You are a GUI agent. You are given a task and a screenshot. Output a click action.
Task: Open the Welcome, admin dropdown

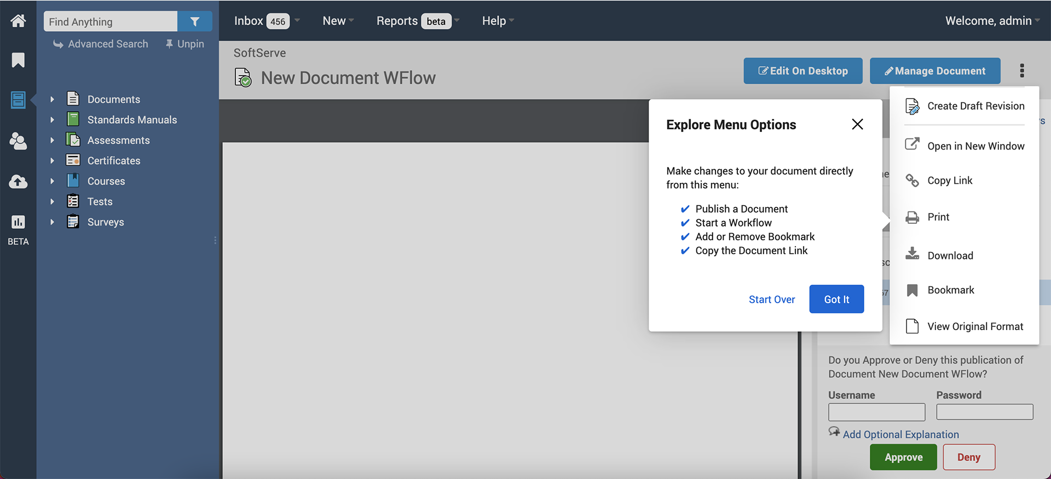click(x=992, y=21)
